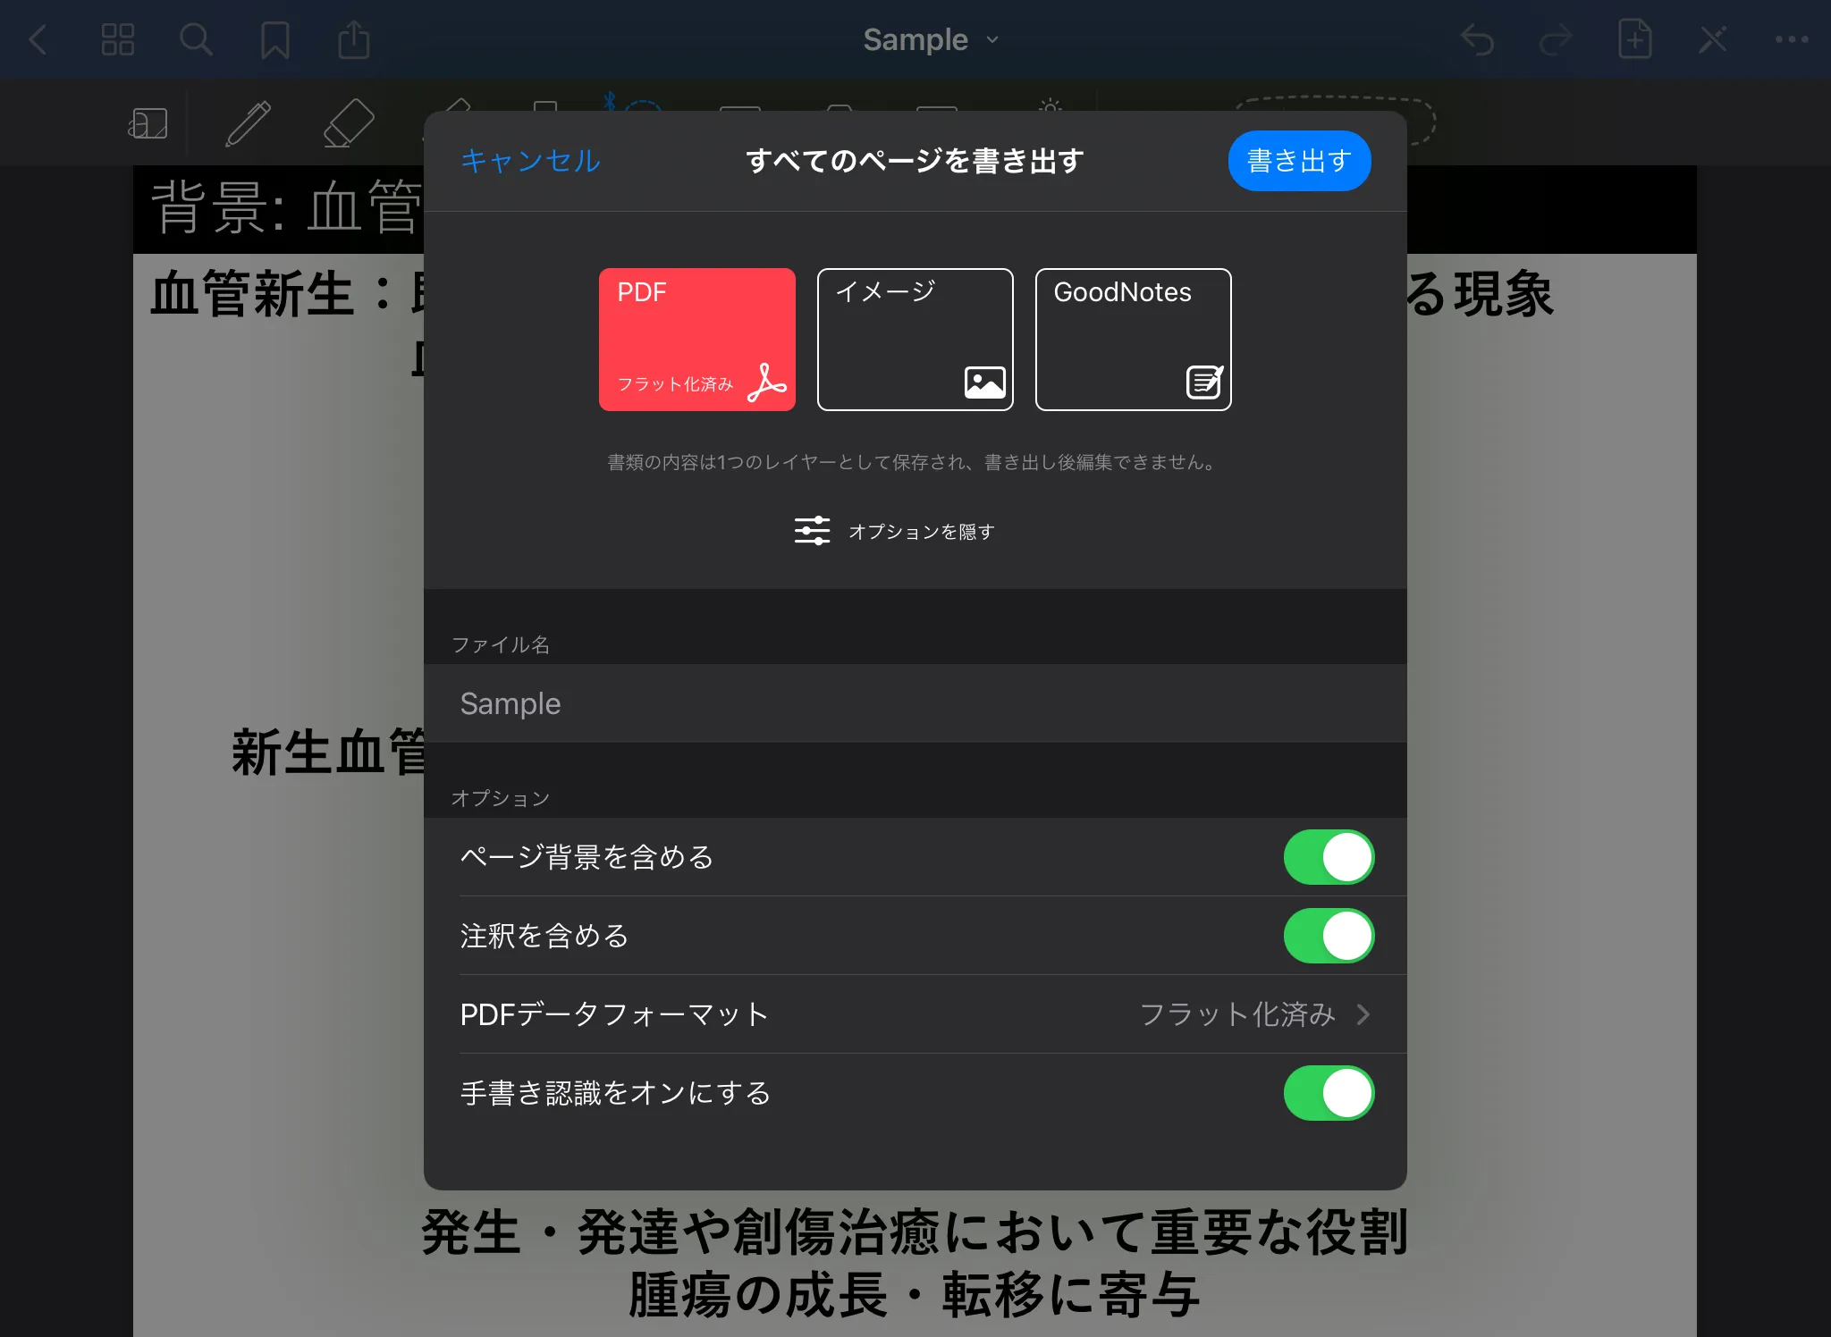The width and height of the screenshot is (1831, 1337).
Task: Toggle the 注釈を含める switch
Action: pos(1329,936)
